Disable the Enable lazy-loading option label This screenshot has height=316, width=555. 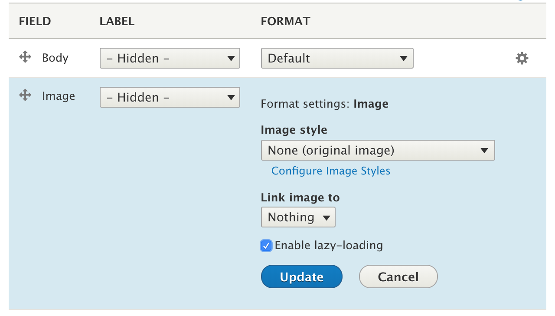tap(329, 246)
